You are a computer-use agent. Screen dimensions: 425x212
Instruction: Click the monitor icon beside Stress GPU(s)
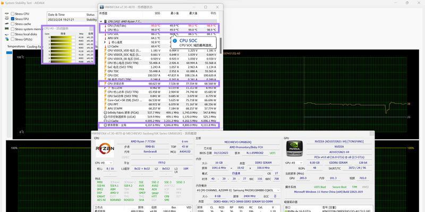[7, 39]
